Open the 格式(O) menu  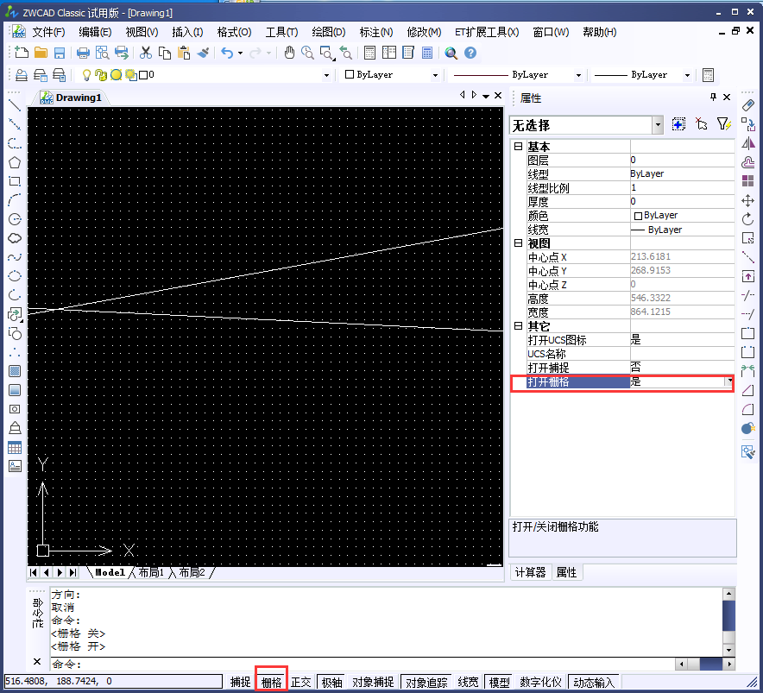(234, 32)
